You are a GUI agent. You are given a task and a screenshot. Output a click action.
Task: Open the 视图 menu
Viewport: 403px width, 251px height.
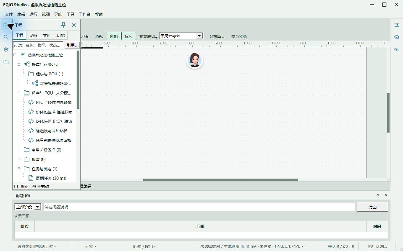pos(45,14)
